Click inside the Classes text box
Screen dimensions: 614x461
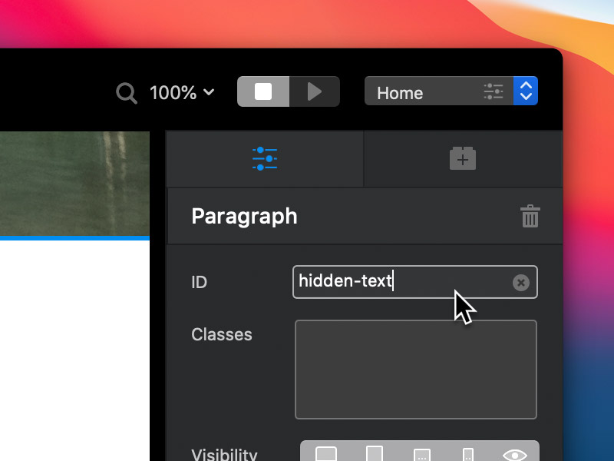[416, 370]
